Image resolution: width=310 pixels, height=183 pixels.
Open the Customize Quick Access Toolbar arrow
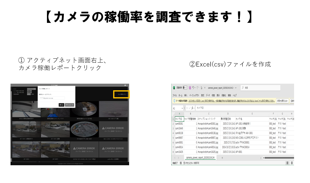pos(205,88)
